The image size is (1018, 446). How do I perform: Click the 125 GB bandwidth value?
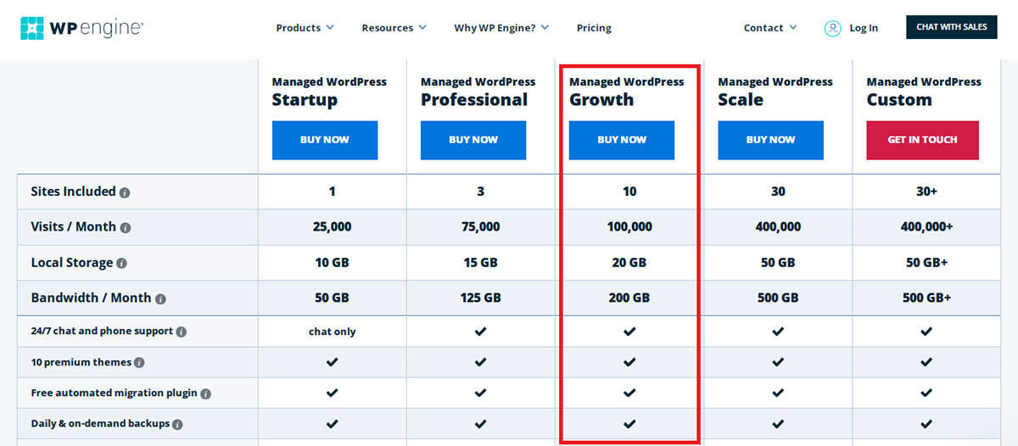(480, 298)
